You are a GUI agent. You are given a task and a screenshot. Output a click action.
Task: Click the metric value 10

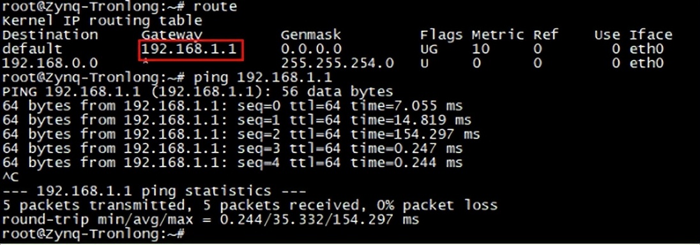pyautogui.click(x=481, y=48)
